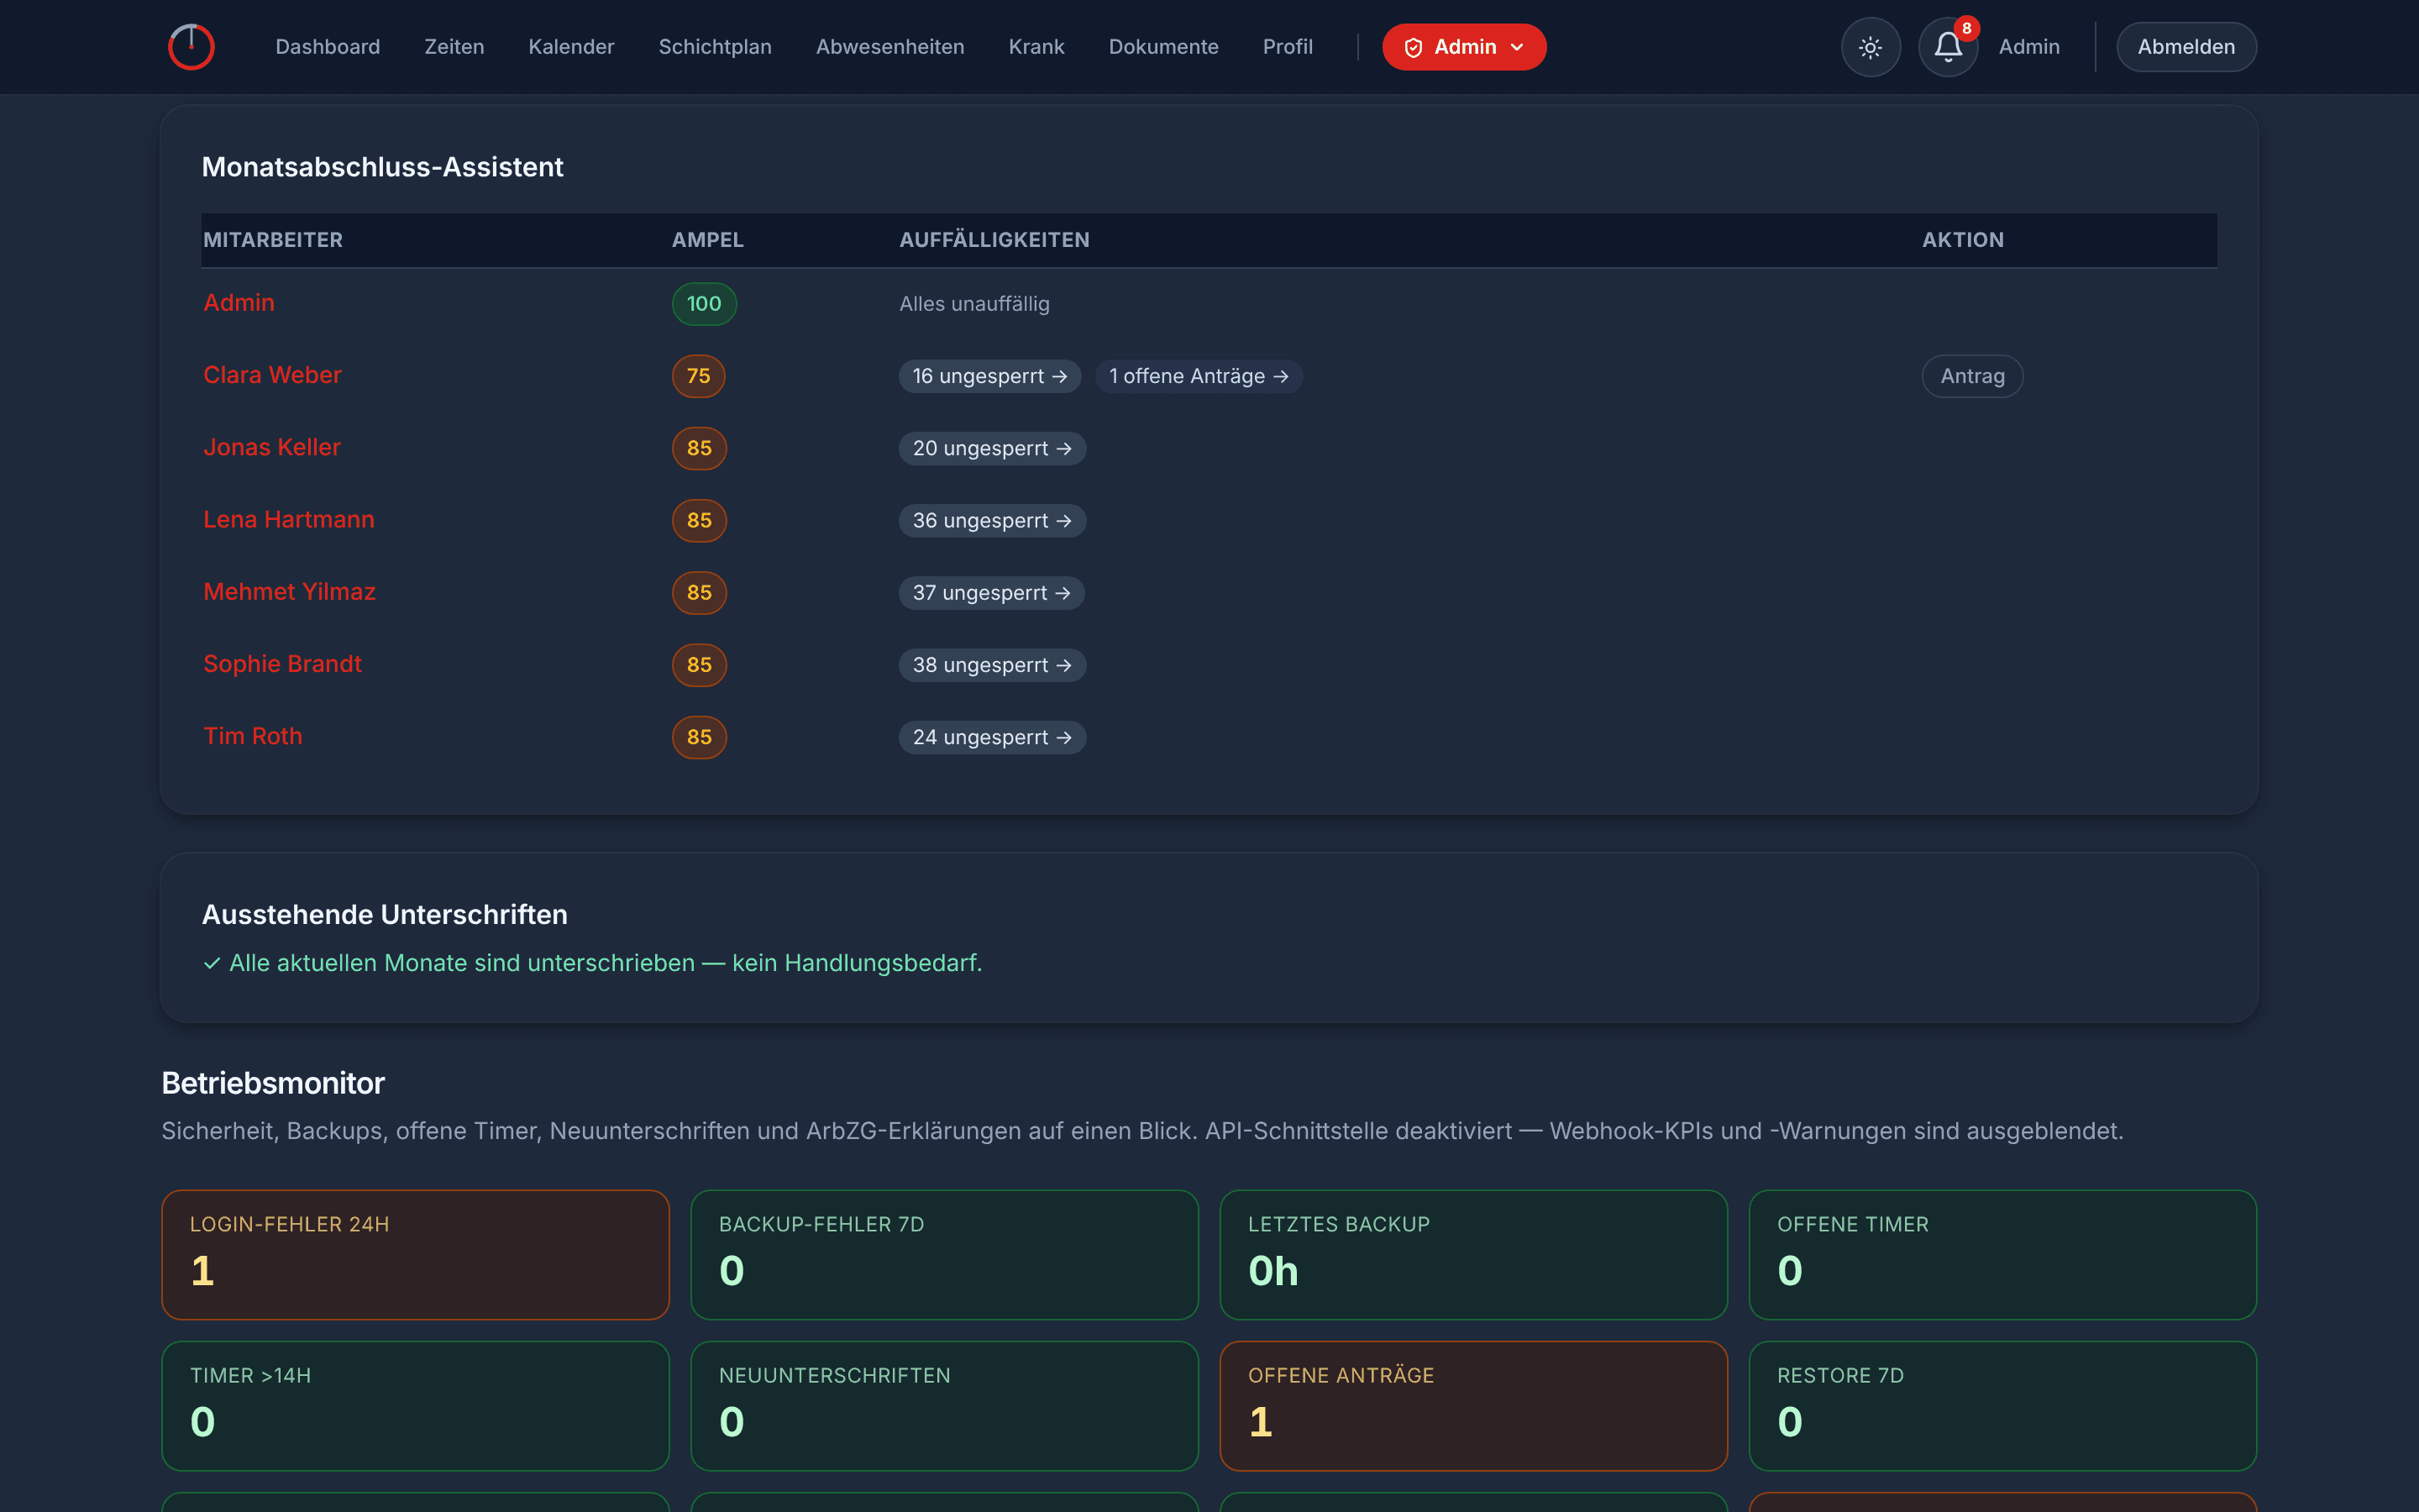Click the Letztes Backup card
Screen dimensions: 2419x1512
click(x=1473, y=1254)
